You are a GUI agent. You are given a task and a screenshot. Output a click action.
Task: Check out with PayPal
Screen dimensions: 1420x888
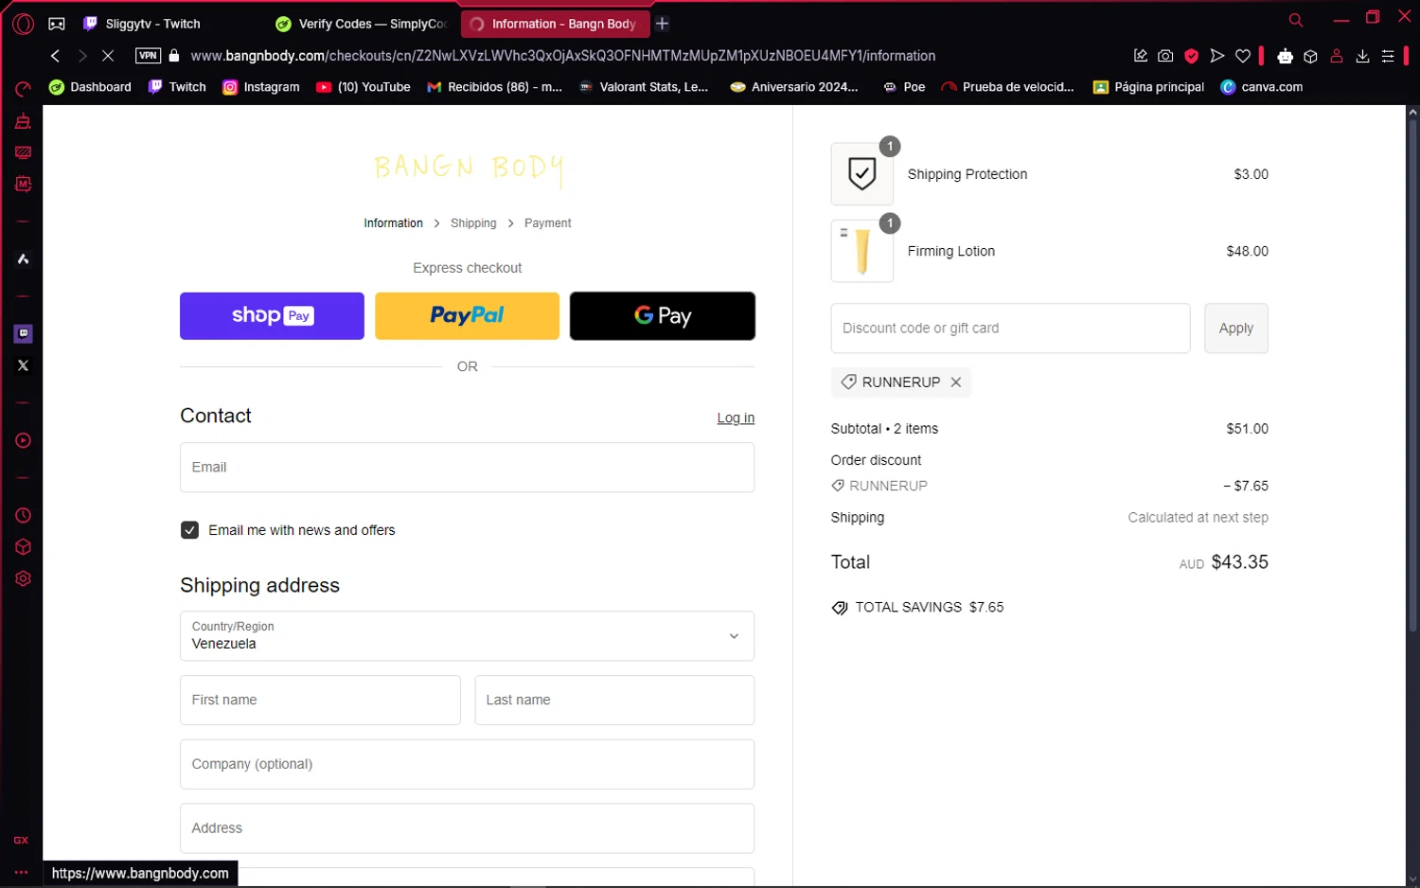(x=467, y=315)
